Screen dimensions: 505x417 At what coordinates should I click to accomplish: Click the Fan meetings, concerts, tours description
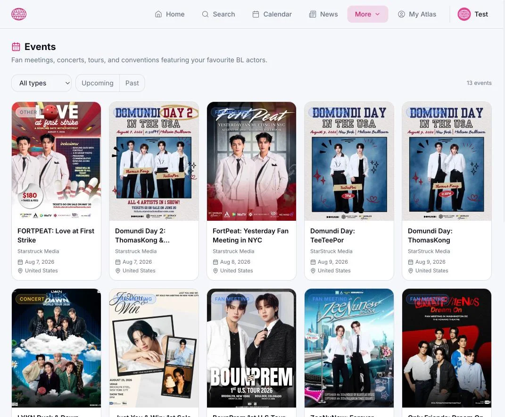[x=139, y=60]
